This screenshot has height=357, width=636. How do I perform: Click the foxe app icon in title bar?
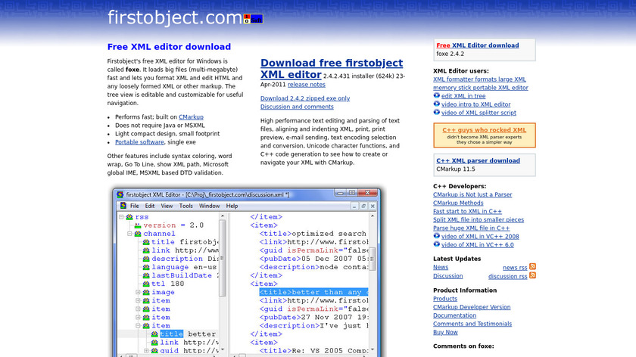[120, 194]
